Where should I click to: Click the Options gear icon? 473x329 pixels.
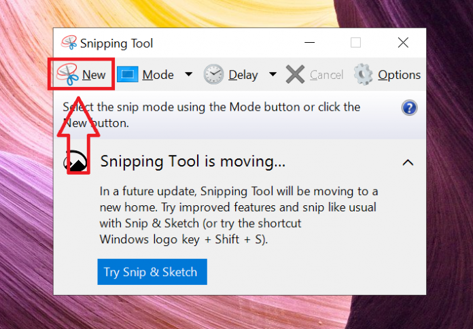pyautogui.click(x=364, y=75)
